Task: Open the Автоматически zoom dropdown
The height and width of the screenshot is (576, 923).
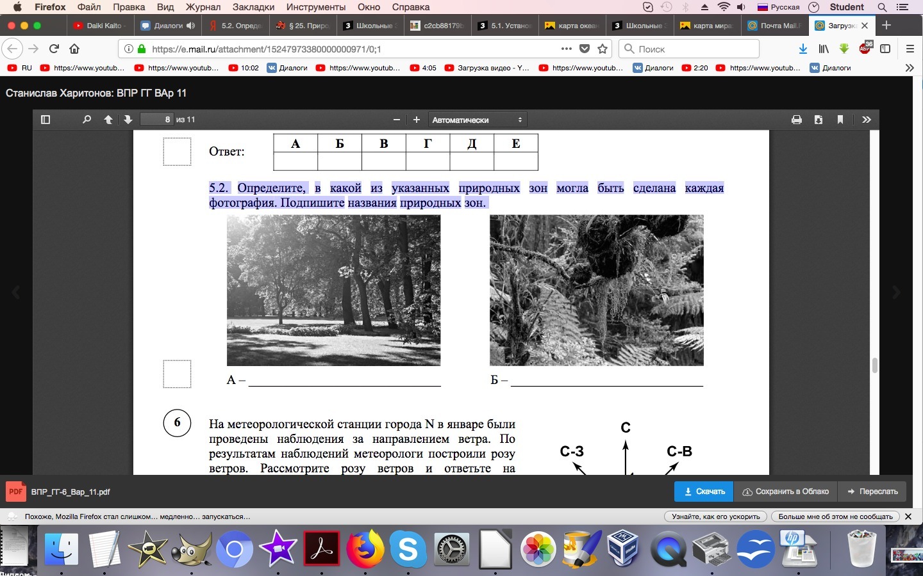Action: tap(477, 120)
